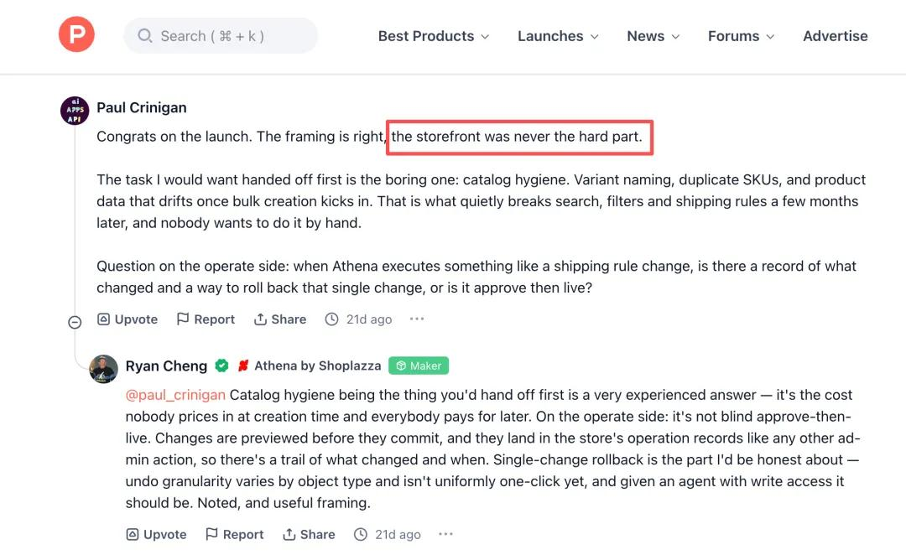Upvote Ryan Cheng's reply
906x560 pixels.
156,535
